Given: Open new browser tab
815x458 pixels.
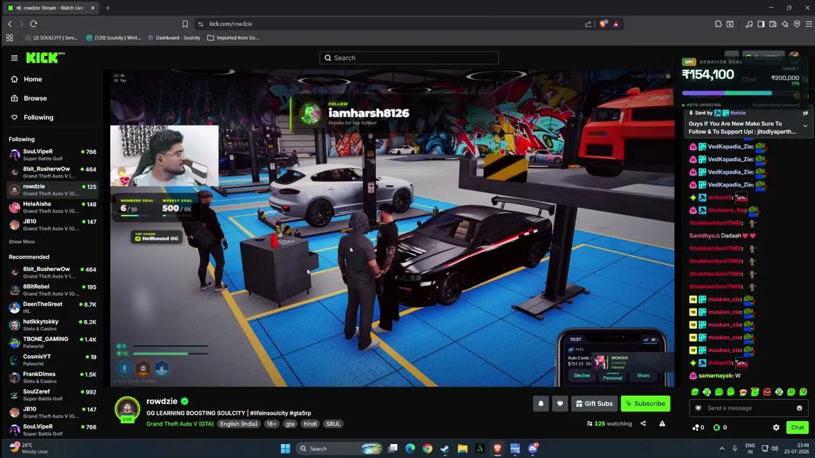Looking at the screenshot, I should tap(108, 8).
